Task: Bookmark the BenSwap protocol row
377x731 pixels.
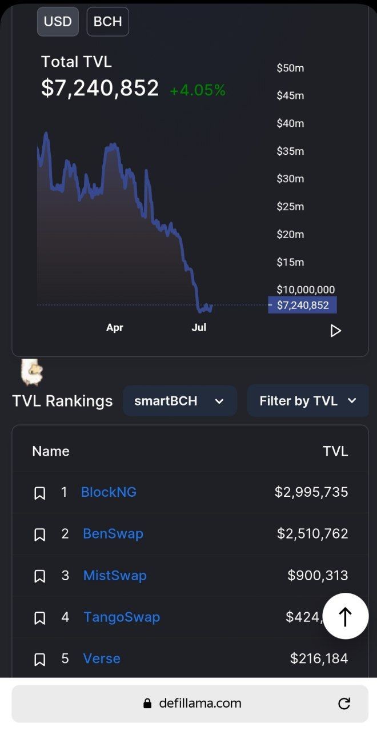Action: (x=39, y=535)
